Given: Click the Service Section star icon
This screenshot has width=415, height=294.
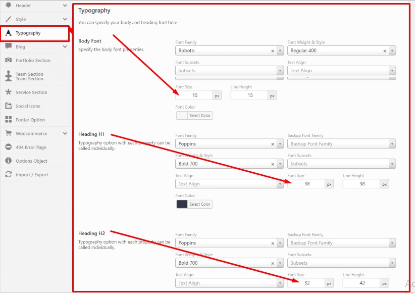Looking at the screenshot, I should pos(8,92).
